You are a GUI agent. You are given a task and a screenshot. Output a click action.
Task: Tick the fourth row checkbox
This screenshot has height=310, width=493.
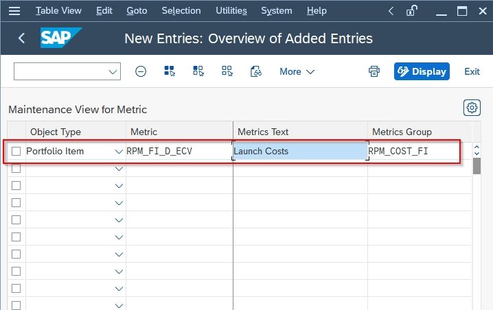16,202
